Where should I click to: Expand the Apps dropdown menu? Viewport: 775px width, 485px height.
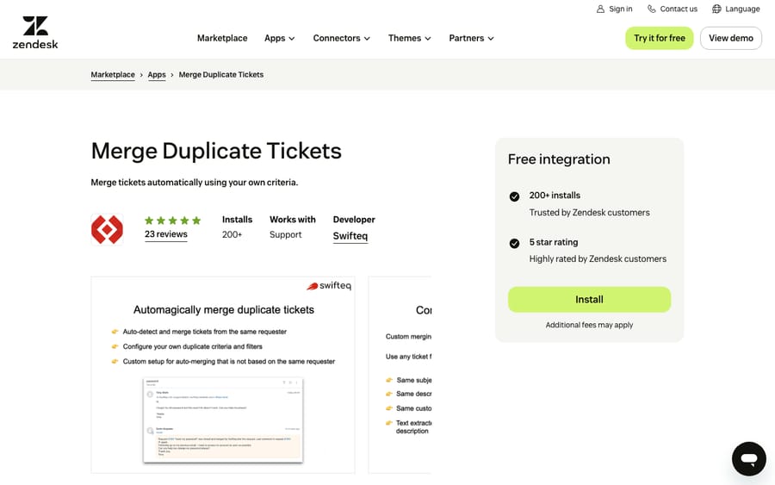(279, 38)
